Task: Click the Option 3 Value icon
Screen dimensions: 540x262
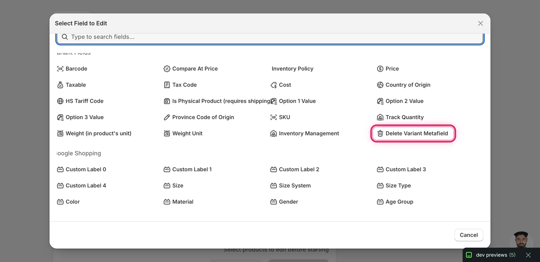Action: click(60, 117)
